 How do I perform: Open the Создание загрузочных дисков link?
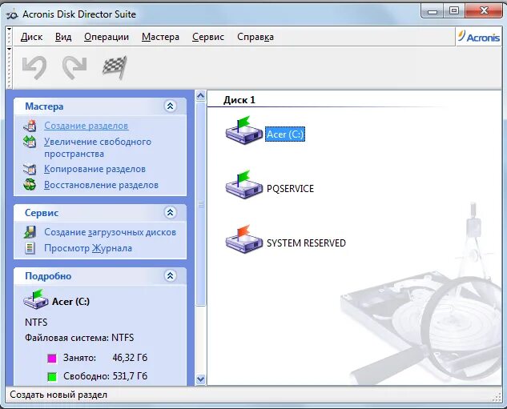pyautogui.click(x=110, y=232)
